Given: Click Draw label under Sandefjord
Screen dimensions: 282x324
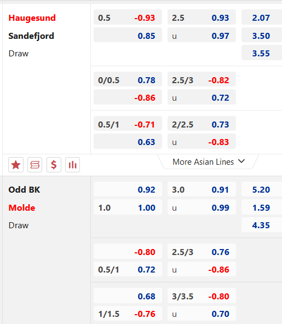Looking at the screenshot, I should 19,54.
